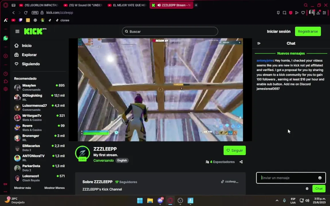Click the Kick logo

click(x=35, y=31)
